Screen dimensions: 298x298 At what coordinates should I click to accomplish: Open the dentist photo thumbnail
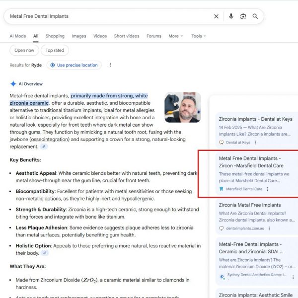click(x=182, y=107)
